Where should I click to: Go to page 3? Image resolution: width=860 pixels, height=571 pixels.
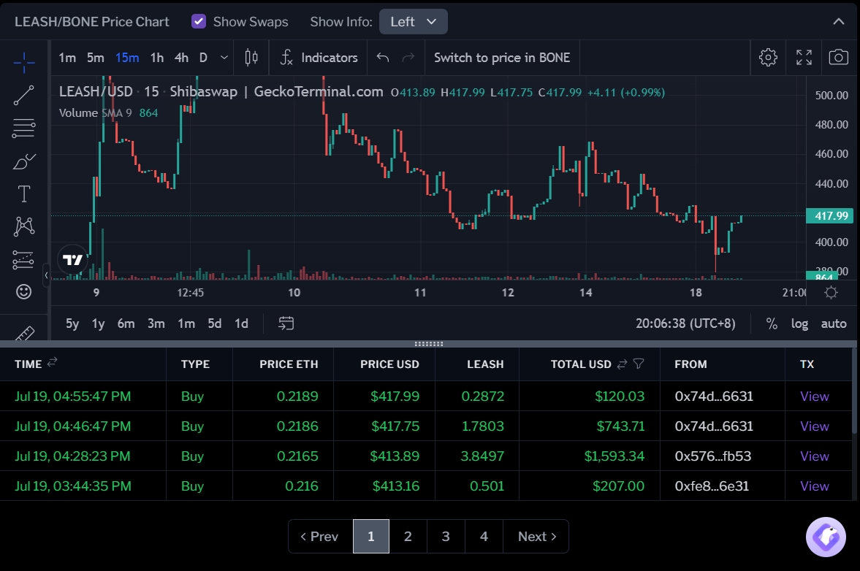click(x=446, y=537)
